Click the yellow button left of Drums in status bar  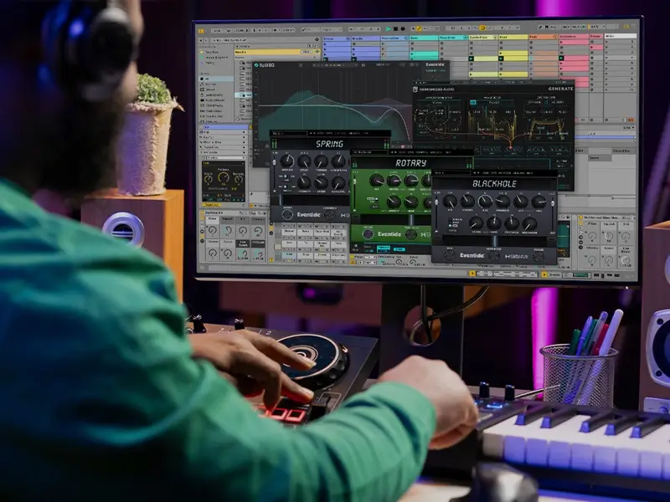pyautogui.click(x=544, y=274)
